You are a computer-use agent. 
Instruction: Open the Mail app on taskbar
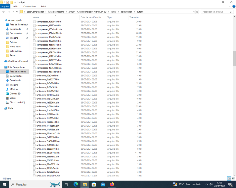pyautogui.click(x=103, y=184)
